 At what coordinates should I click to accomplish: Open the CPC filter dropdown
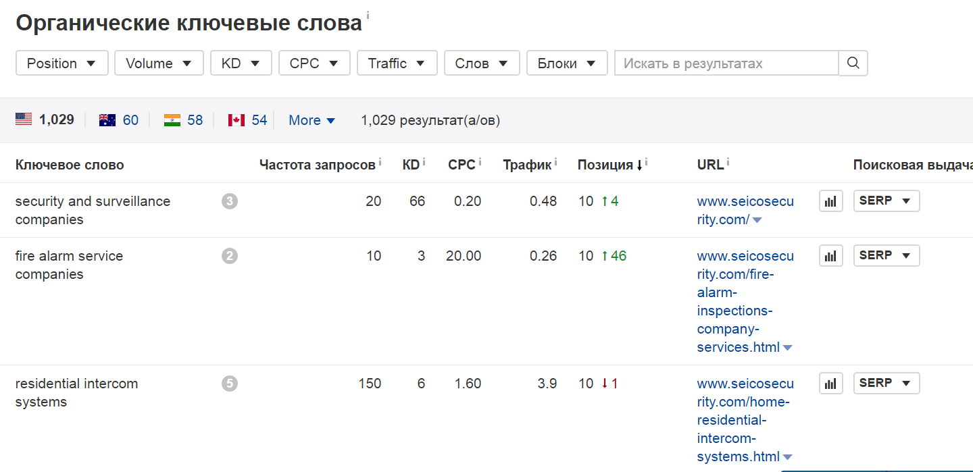pyautogui.click(x=314, y=63)
